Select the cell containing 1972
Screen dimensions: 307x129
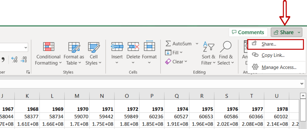point(127,106)
